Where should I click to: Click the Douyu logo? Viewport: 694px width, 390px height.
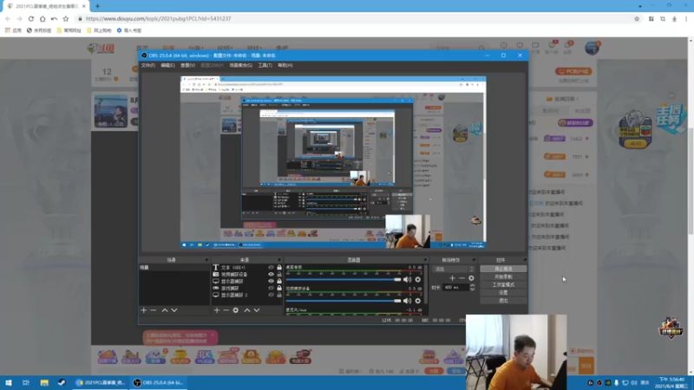[101, 49]
